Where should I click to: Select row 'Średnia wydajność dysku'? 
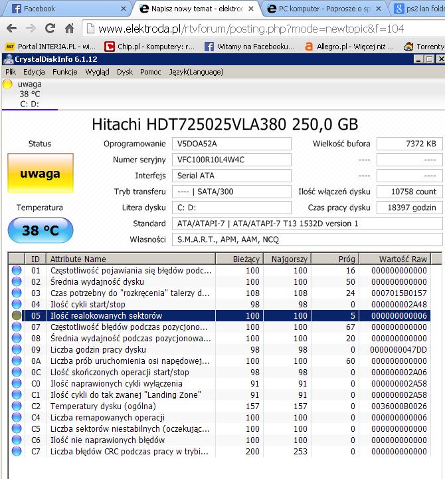click(x=220, y=281)
